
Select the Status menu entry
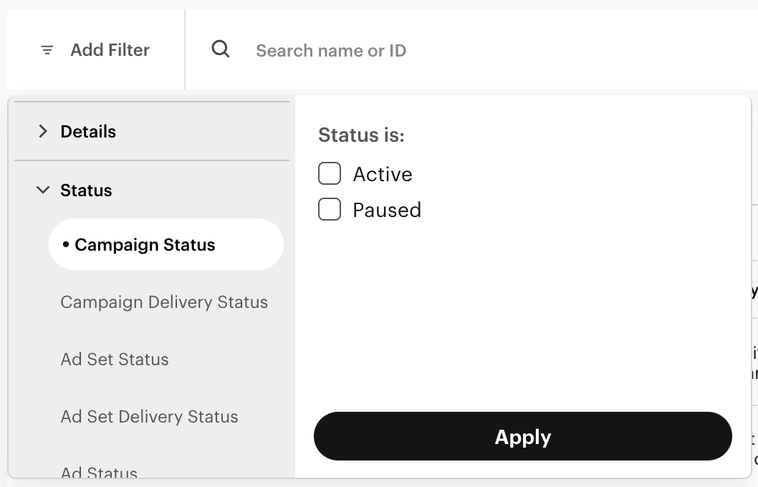coord(86,190)
